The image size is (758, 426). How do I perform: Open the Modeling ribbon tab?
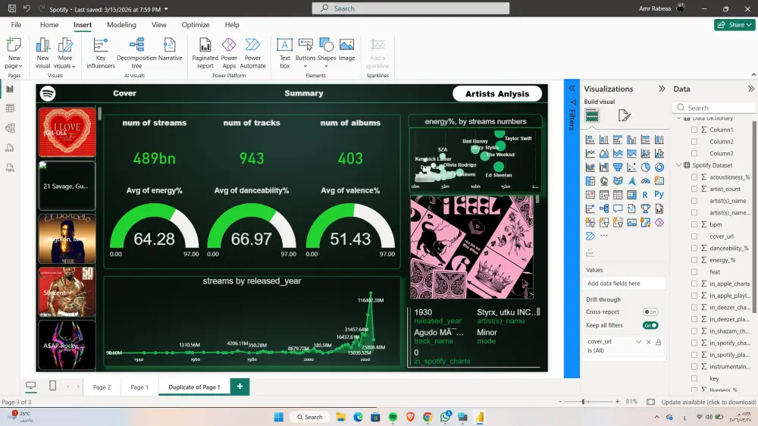point(121,25)
